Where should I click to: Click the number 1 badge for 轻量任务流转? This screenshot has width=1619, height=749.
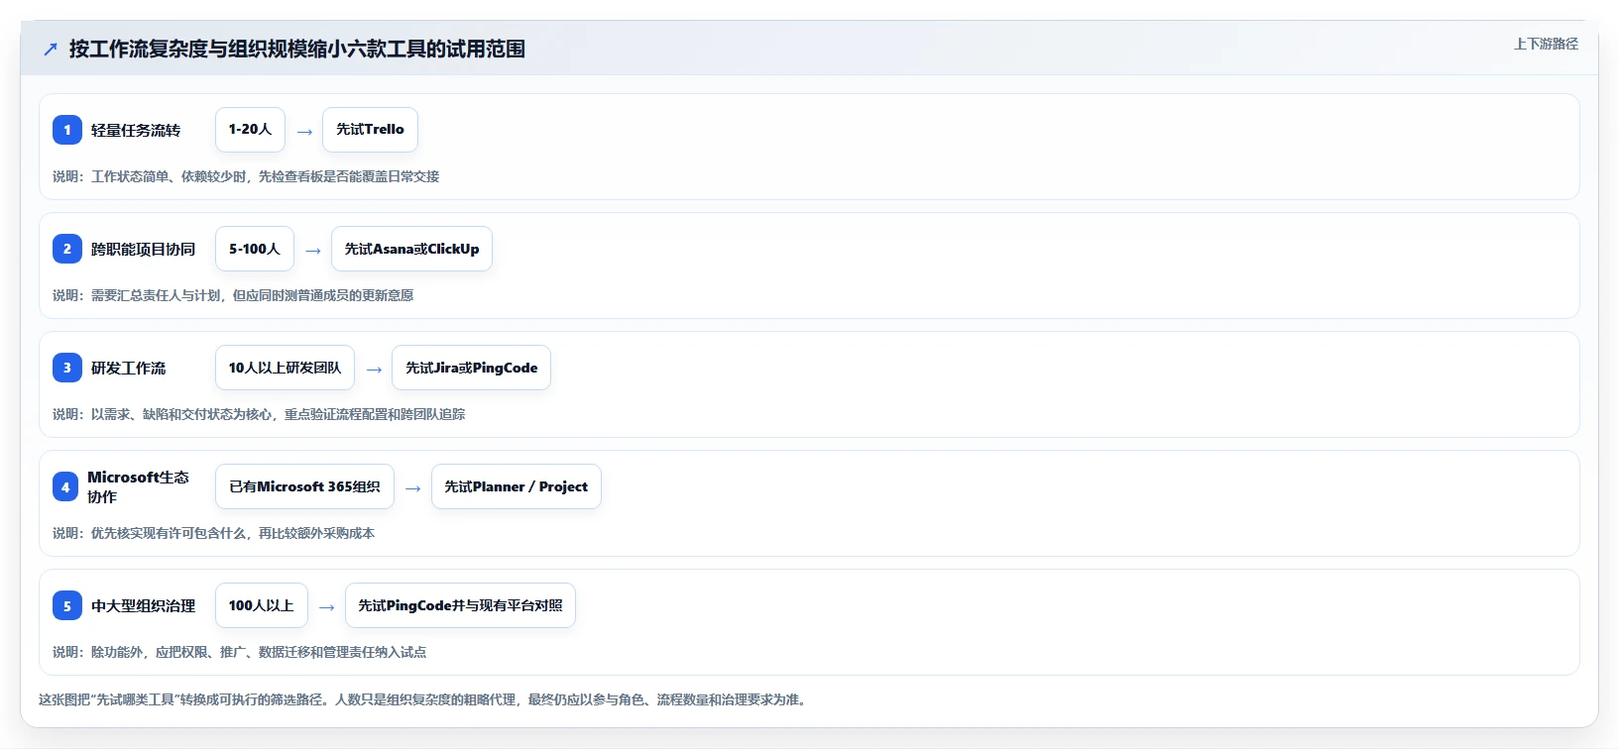coord(67,130)
